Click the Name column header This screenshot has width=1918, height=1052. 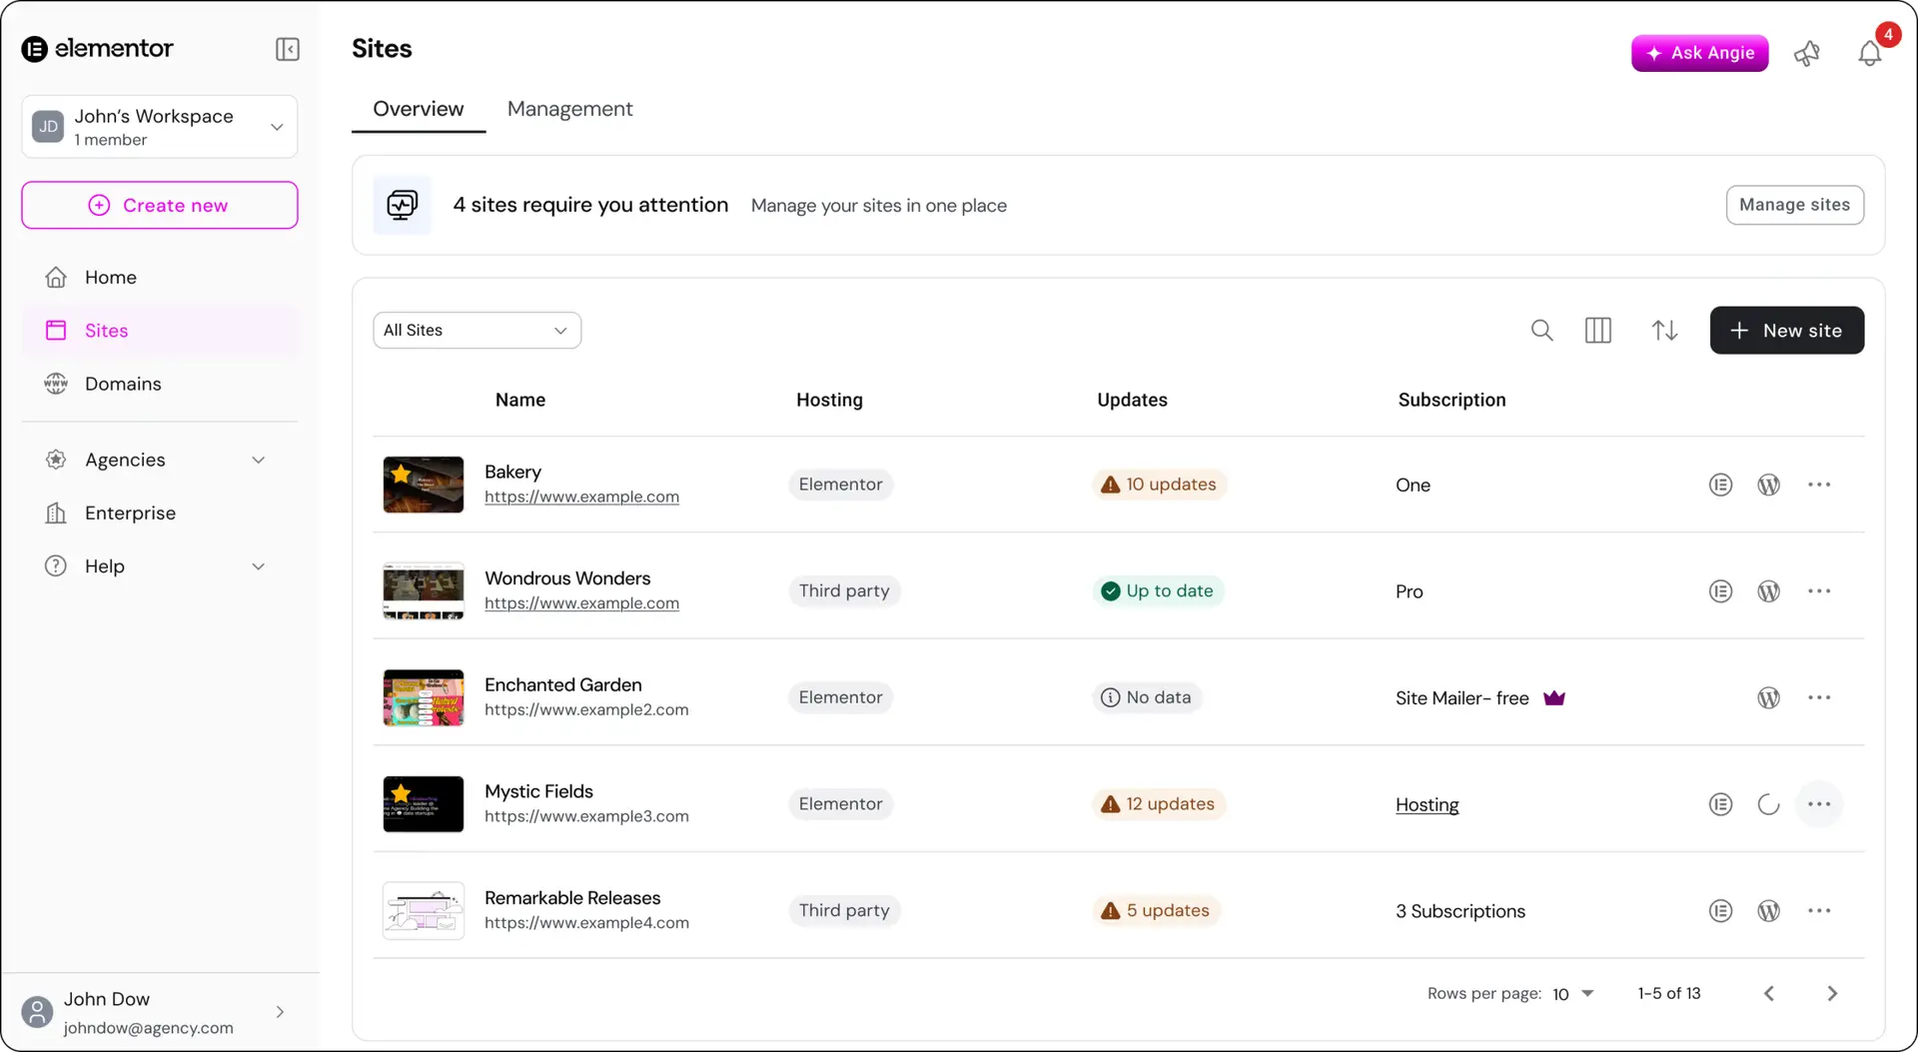(x=520, y=400)
